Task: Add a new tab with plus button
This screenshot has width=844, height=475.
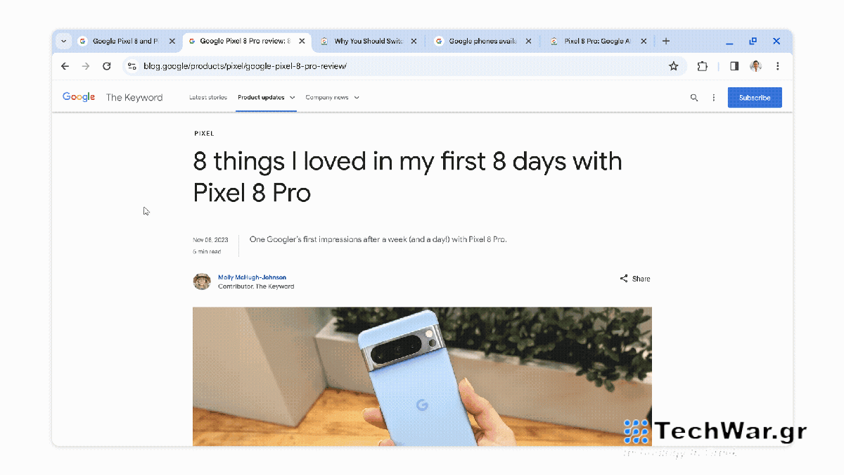Action: pyautogui.click(x=666, y=42)
